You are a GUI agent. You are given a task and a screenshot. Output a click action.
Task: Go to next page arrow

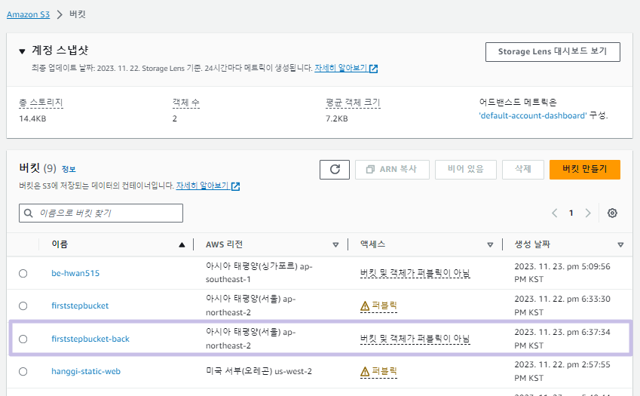[588, 213]
